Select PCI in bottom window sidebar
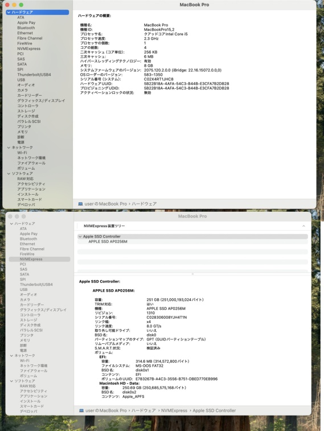 [23, 264]
